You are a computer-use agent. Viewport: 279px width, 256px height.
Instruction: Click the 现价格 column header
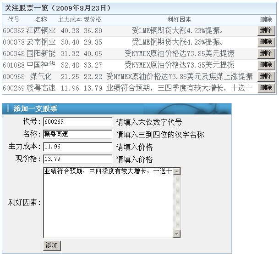93,19
